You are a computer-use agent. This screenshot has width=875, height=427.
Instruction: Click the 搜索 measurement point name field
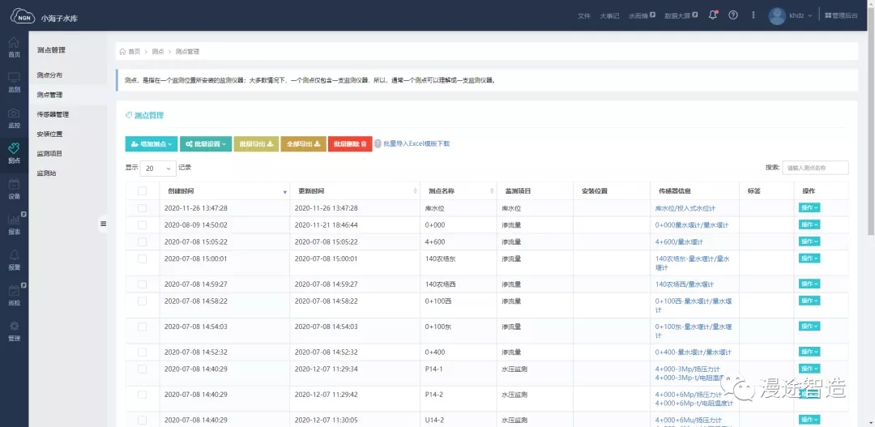point(815,168)
